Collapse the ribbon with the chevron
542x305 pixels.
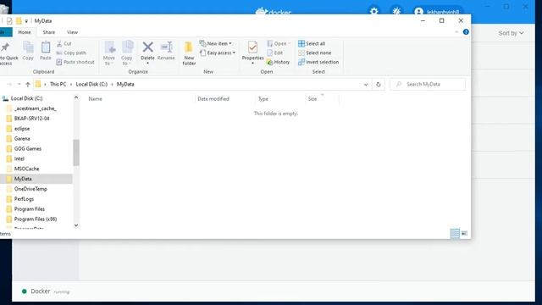456,32
